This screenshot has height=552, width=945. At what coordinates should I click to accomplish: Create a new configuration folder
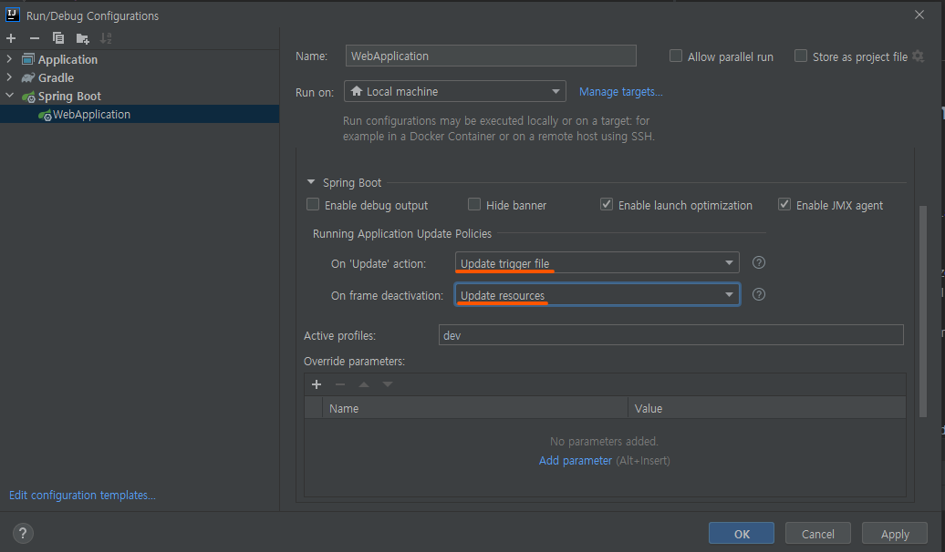[x=83, y=39]
